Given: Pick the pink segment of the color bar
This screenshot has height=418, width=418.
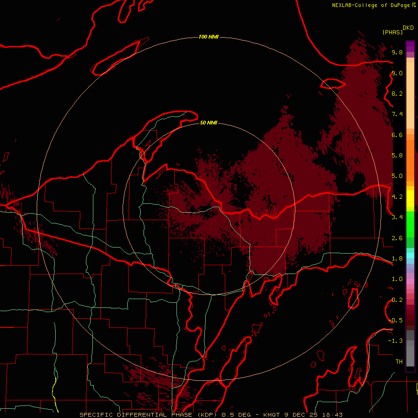Looking at the screenshot, I should [410, 281].
